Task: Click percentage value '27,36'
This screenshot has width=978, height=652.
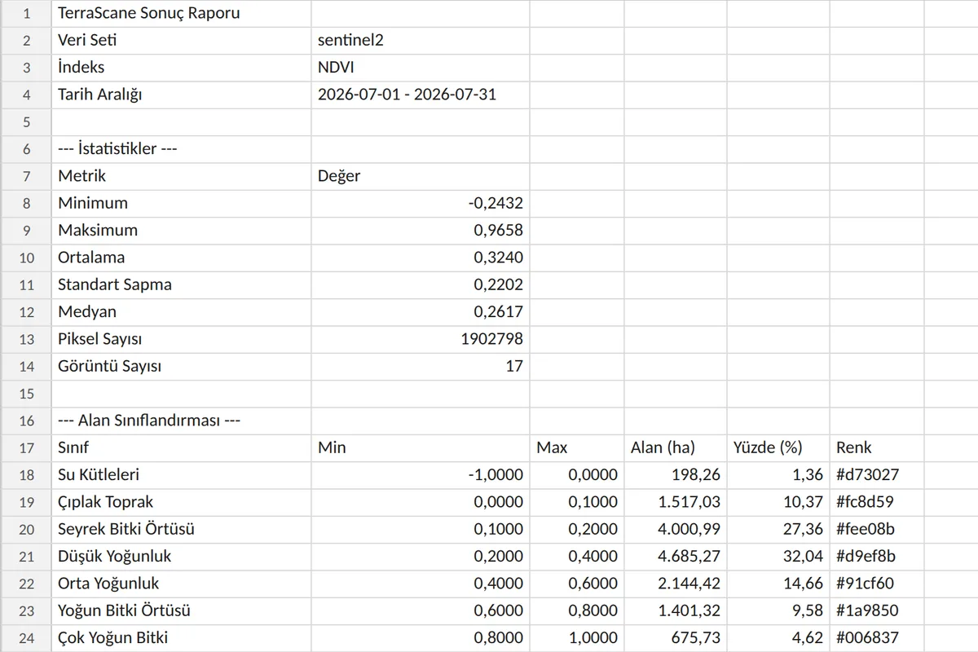Action: point(778,529)
